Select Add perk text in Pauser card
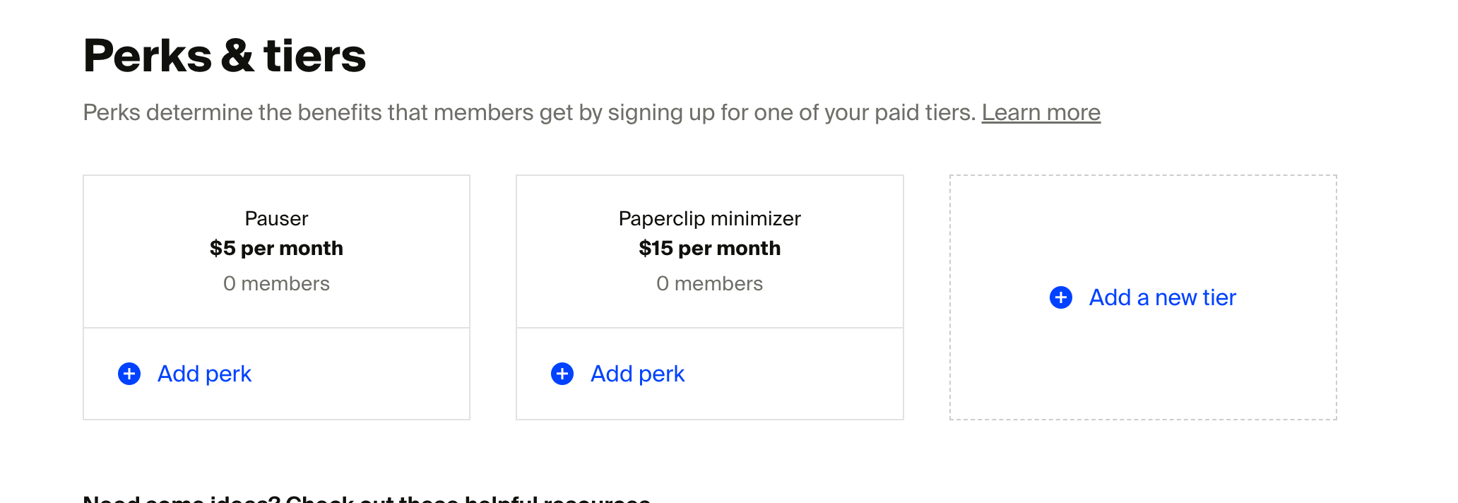 click(x=204, y=374)
